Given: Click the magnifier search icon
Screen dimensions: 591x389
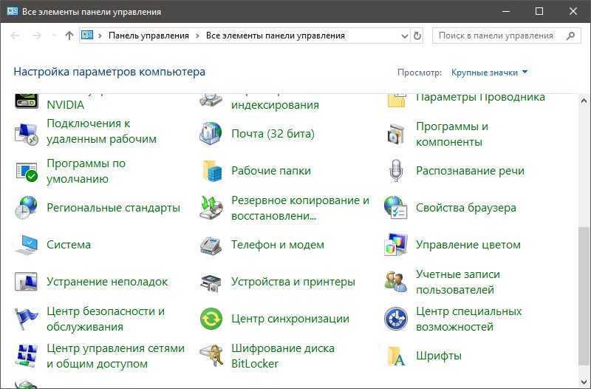Looking at the screenshot, I should tap(570, 35).
